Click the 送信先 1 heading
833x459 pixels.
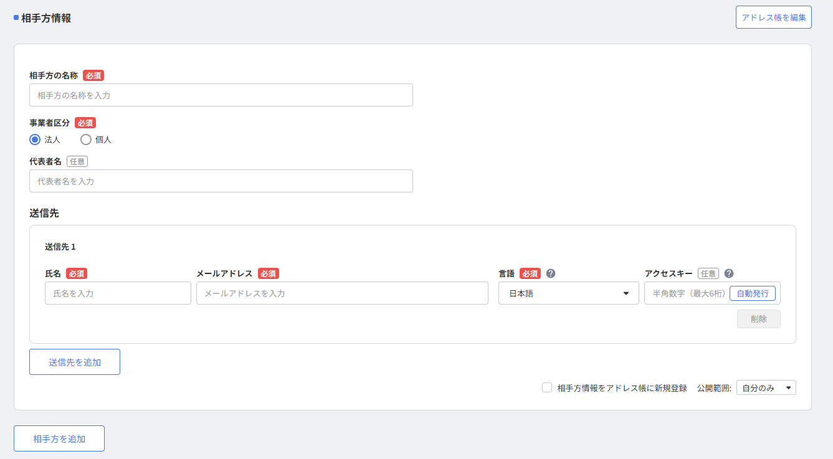point(60,247)
